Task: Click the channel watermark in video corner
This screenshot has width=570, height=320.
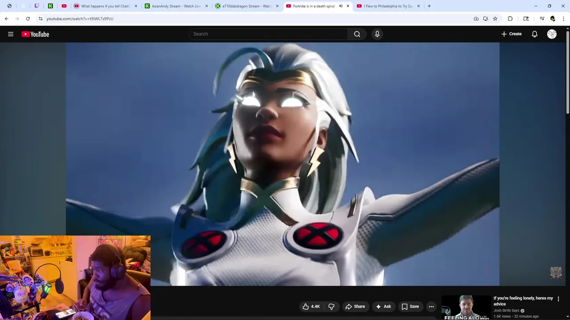Action: point(556,272)
